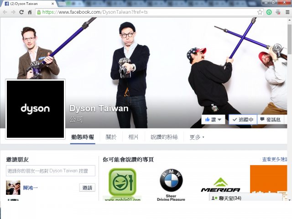The height and width of the screenshot is (219, 292).
Task: Toggle the 追蹤中 following button
Action: pos(243,120)
